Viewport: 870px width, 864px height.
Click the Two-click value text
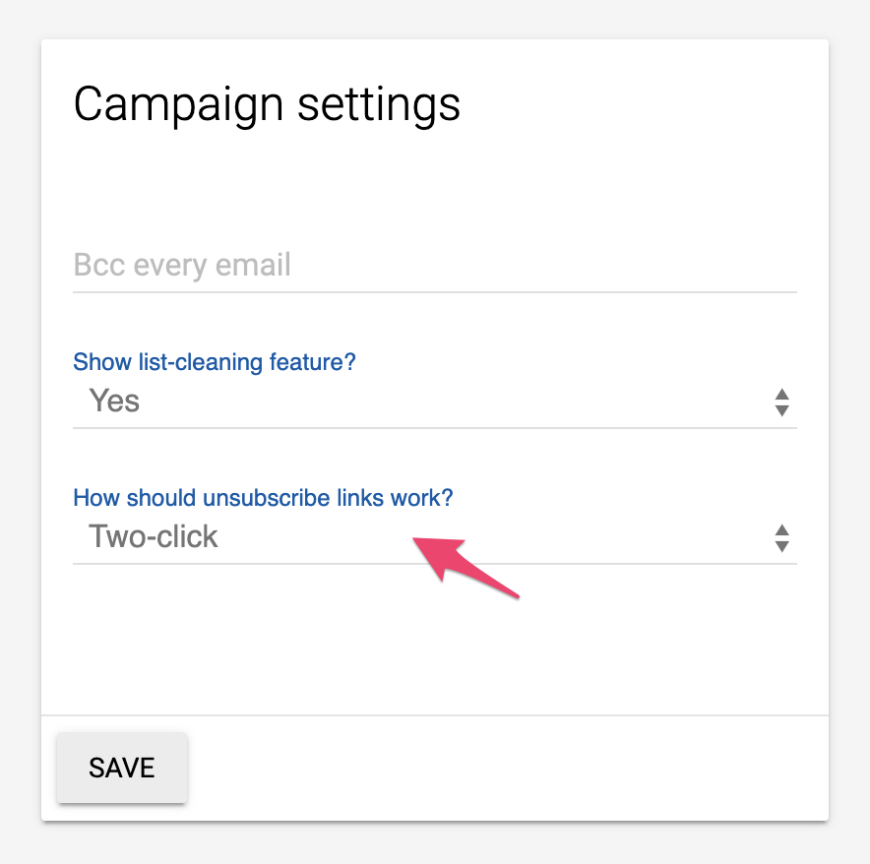(x=153, y=537)
